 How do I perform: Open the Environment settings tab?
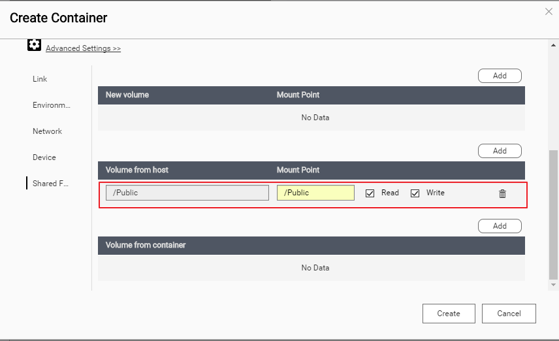(51, 105)
